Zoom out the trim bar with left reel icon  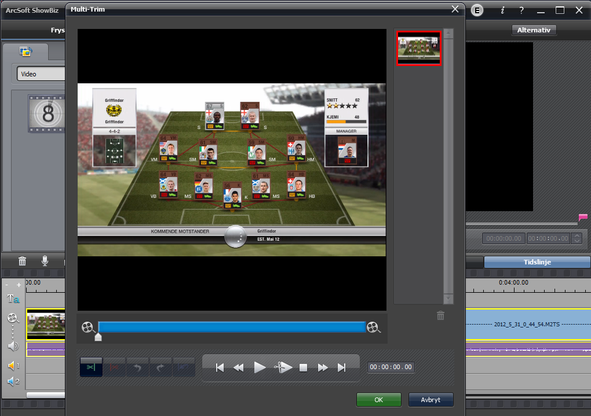[88, 327]
